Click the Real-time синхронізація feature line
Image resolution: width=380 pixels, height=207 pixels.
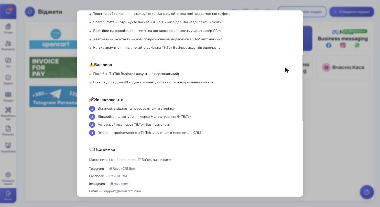click(157, 31)
